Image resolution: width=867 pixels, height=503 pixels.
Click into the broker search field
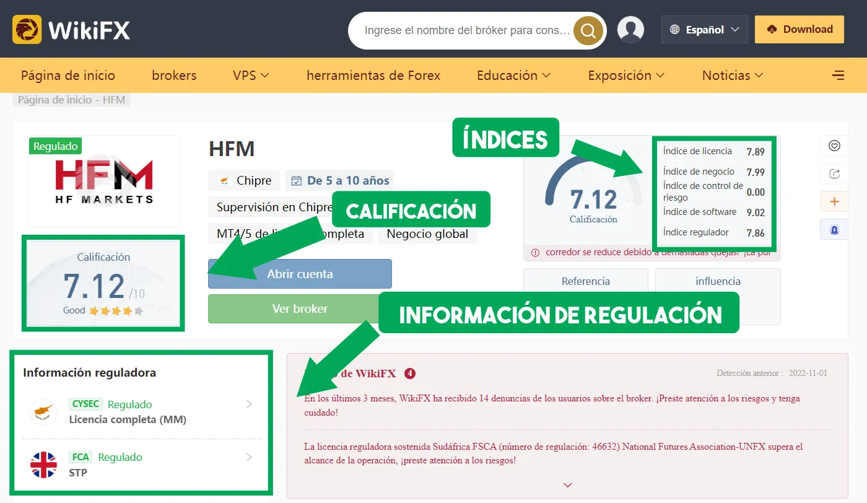click(467, 30)
